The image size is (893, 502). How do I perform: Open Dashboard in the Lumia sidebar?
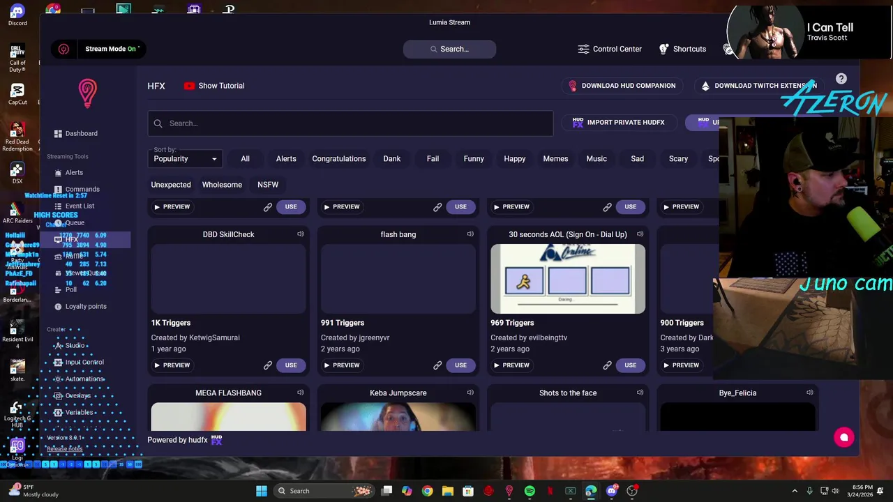pyautogui.click(x=76, y=133)
